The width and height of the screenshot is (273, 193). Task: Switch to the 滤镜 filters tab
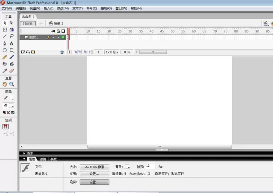click(43, 159)
